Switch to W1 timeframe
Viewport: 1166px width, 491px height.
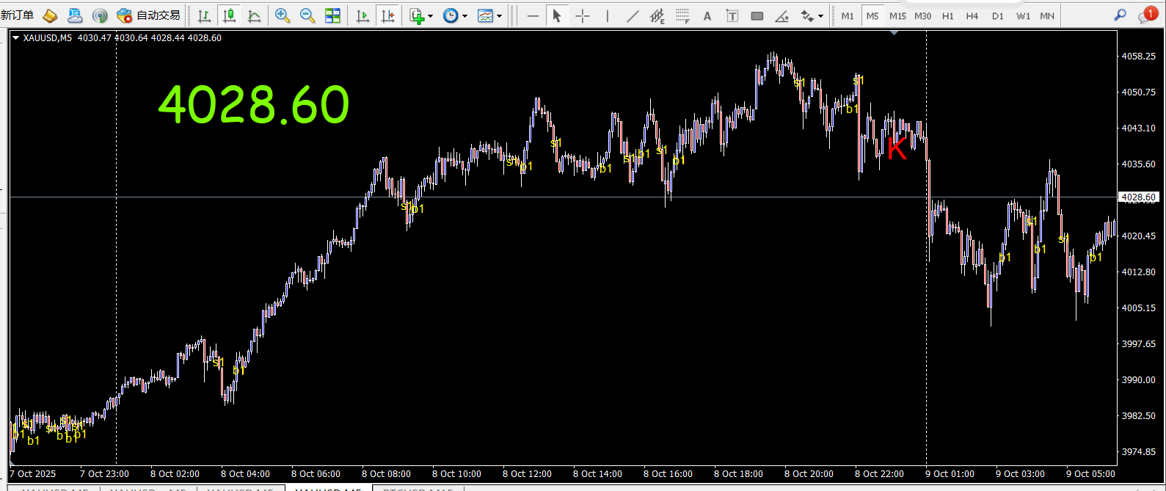1023,15
